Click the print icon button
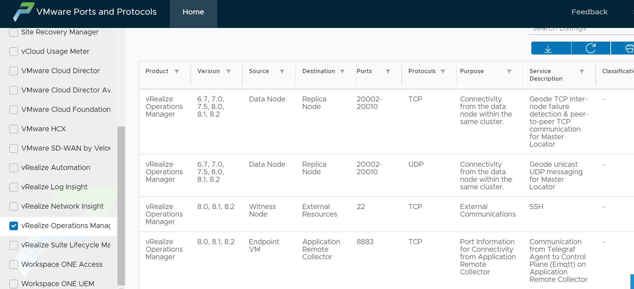This screenshot has height=289, width=634. (x=628, y=48)
